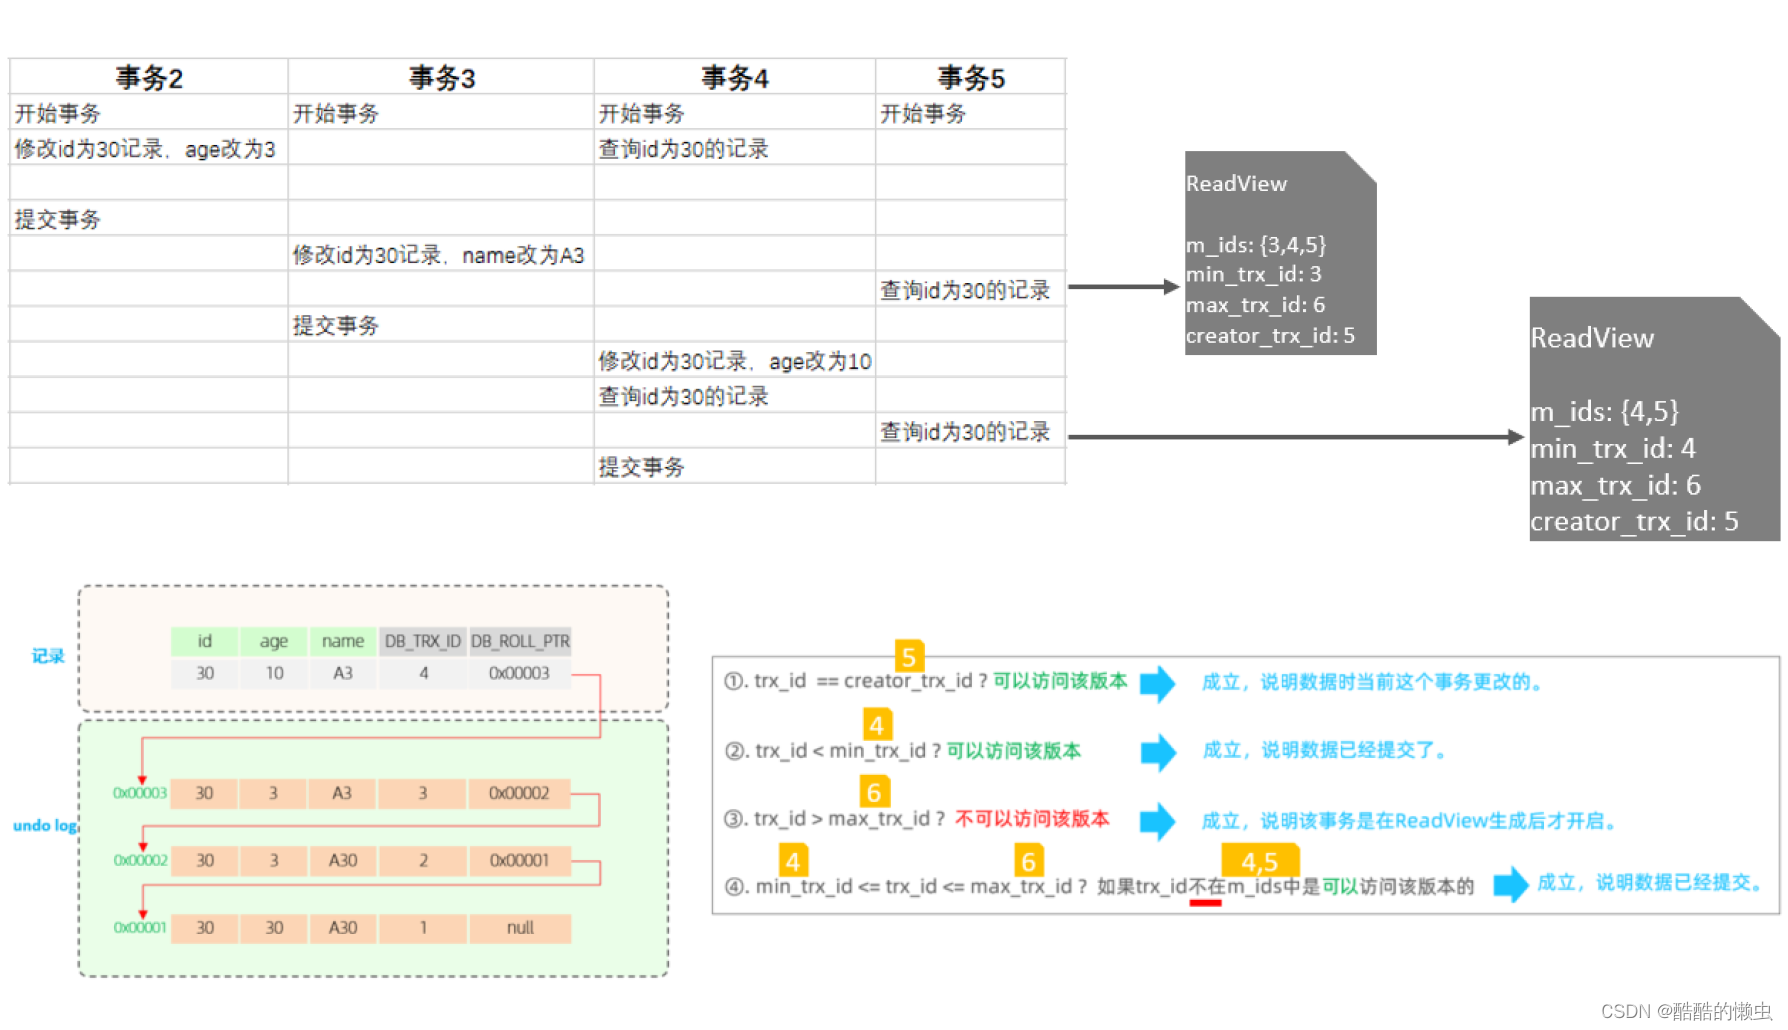The height and width of the screenshot is (1030, 1788).
Task: Click rule ① 'trx_id == creator_trx_id' text
Action: pyautogui.click(x=863, y=681)
